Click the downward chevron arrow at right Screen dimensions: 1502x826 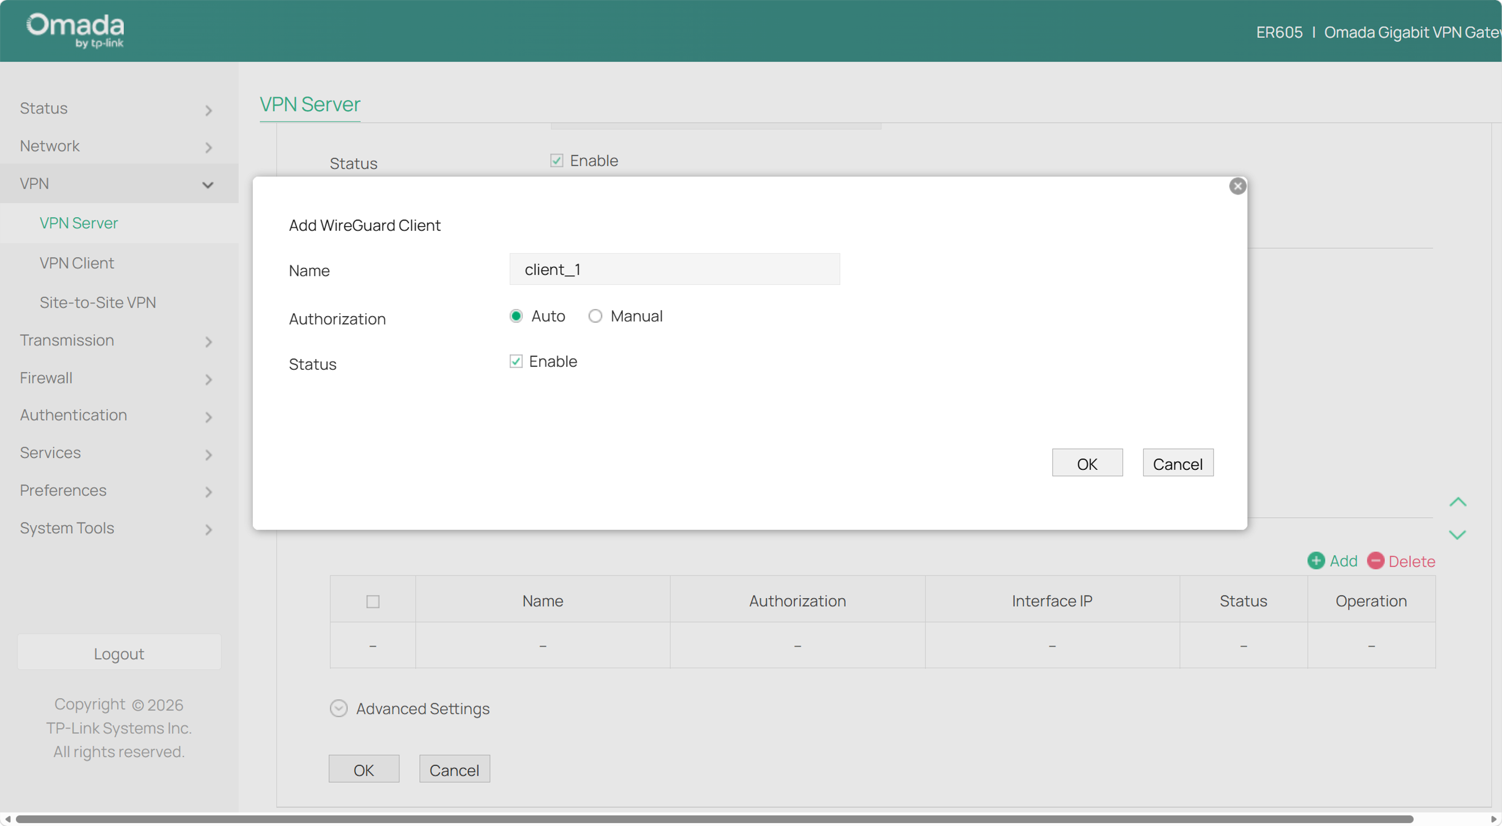click(1457, 534)
